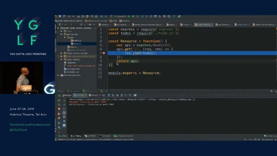Image resolution: width=277 pixels, height=156 pixels.
Task: Open the Terminal tool window tab
Action: coord(104,136)
